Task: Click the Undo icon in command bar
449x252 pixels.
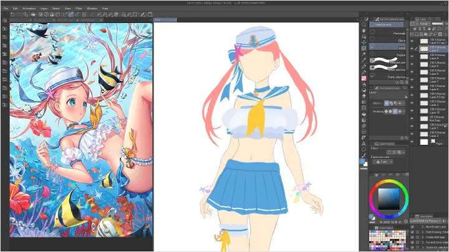Action: pos(12,14)
